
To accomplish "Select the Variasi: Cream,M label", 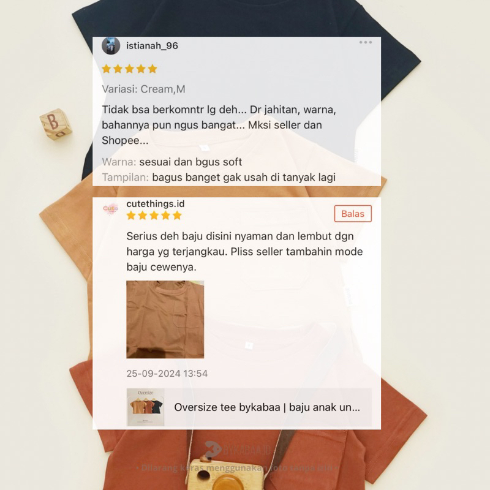I will 143,89.
